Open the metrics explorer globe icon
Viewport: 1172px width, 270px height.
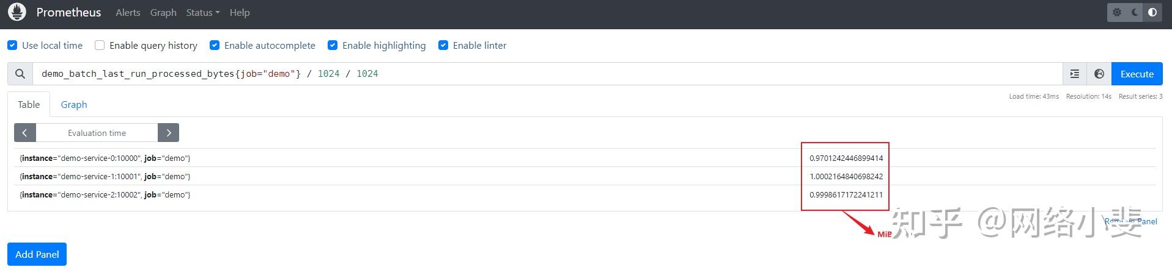1099,74
